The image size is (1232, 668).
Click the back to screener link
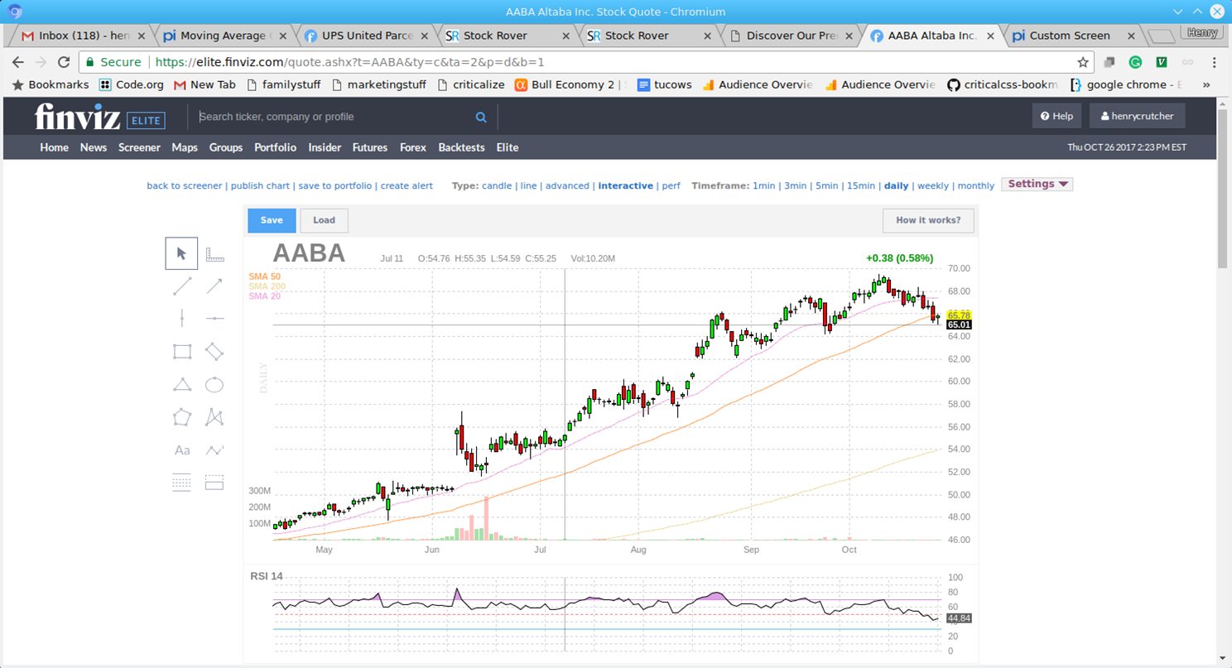(x=185, y=185)
